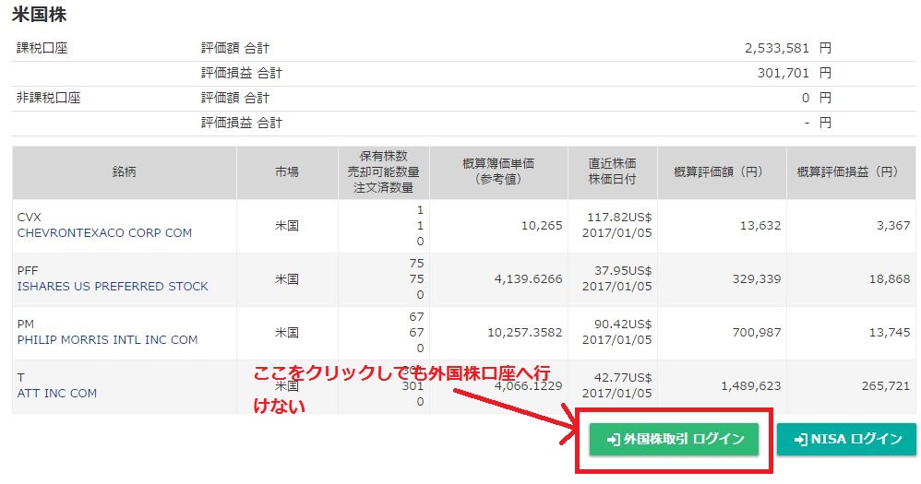
Task: Select the 課税口座 label
Action: pos(42,48)
